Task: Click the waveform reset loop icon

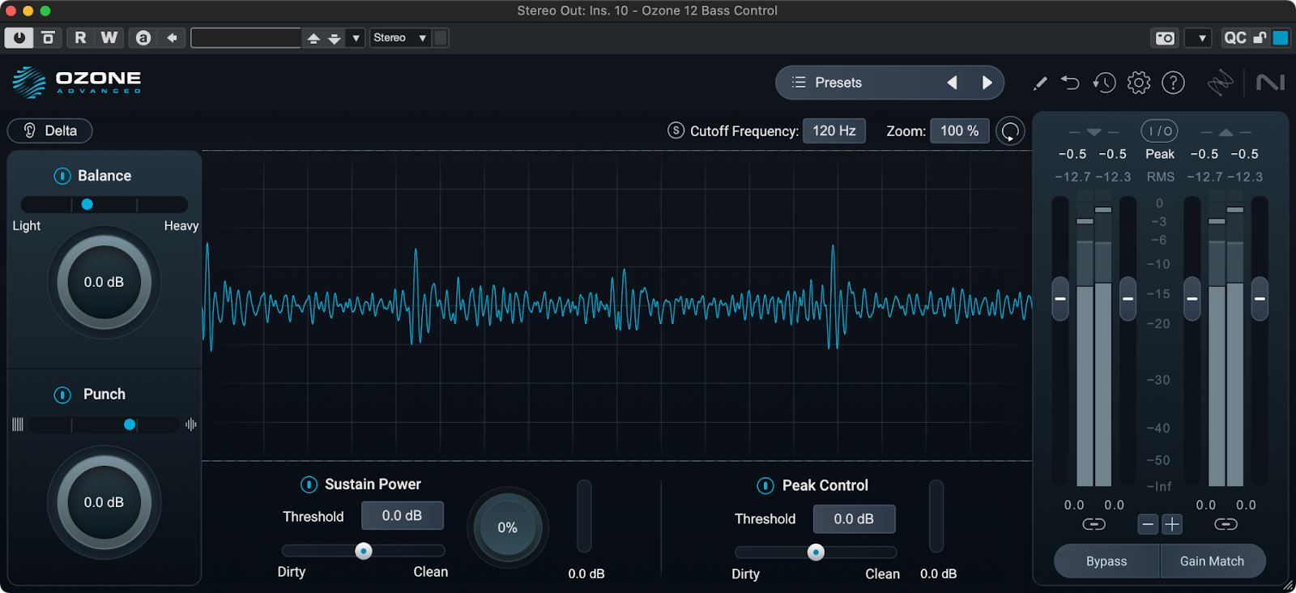Action: pos(1010,131)
